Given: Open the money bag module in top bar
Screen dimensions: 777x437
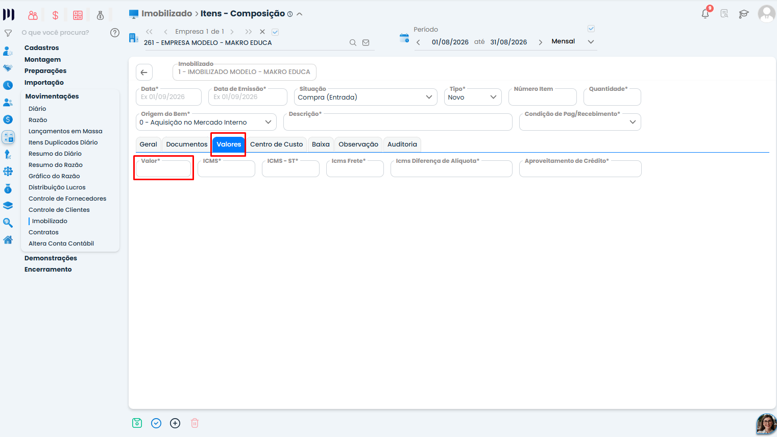Looking at the screenshot, I should pyautogui.click(x=100, y=15).
